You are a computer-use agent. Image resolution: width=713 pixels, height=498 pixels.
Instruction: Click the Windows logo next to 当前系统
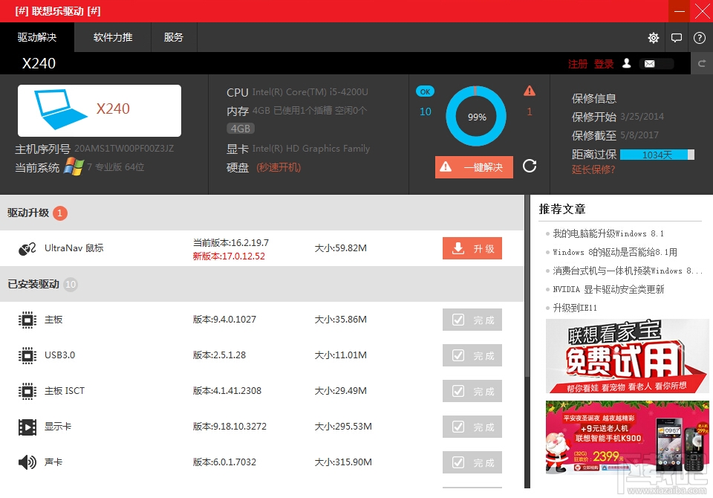[x=74, y=166]
